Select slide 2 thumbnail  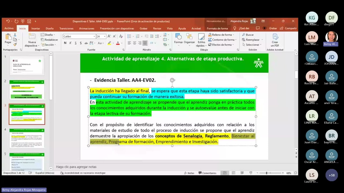[x=27, y=90]
